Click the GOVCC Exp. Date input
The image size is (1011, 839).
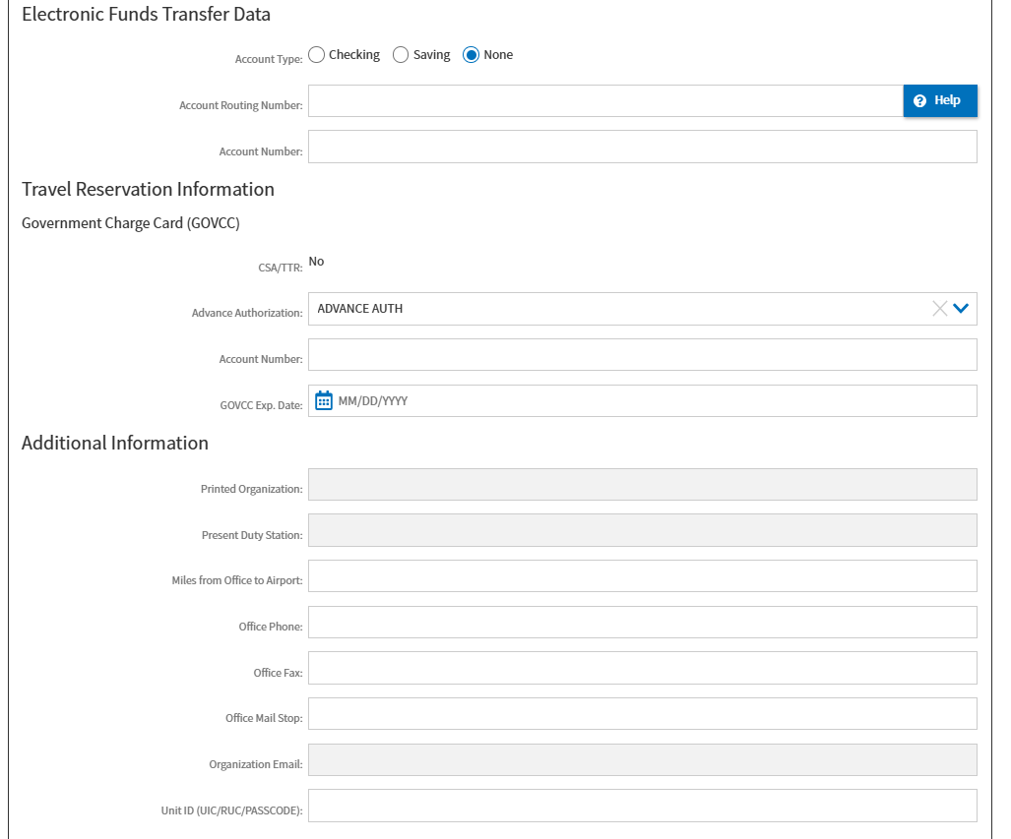(x=650, y=400)
